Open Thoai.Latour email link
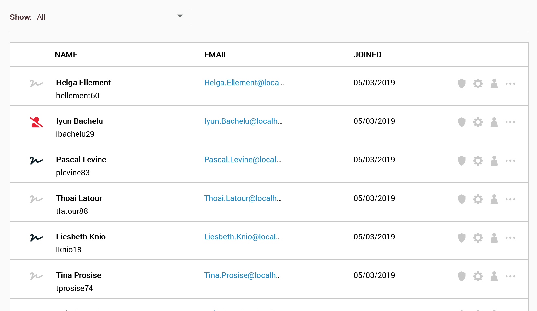The height and width of the screenshot is (311, 537). pyautogui.click(x=243, y=198)
